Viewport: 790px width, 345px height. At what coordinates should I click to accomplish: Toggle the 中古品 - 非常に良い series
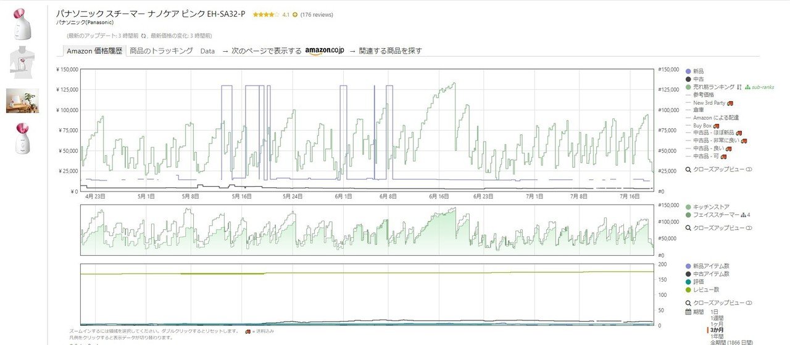[x=712, y=140]
